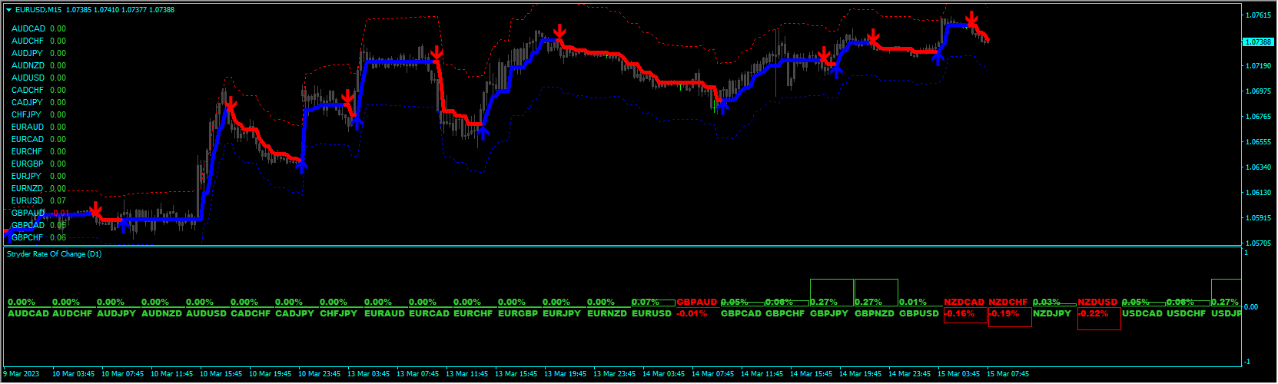Image resolution: width=1278 pixels, height=384 pixels.
Task: Click the 1.06975 price scale label
Action: click(x=1257, y=91)
